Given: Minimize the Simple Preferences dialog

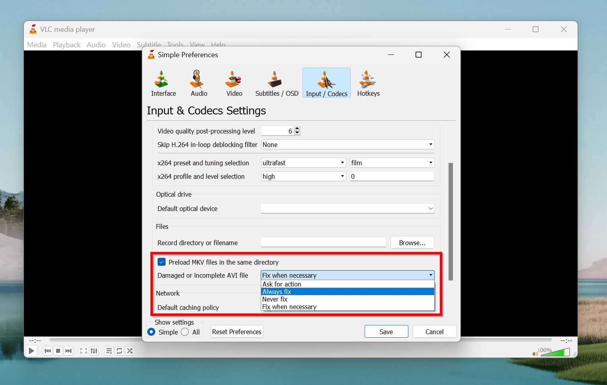Looking at the screenshot, I should pyautogui.click(x=391, y=55).
